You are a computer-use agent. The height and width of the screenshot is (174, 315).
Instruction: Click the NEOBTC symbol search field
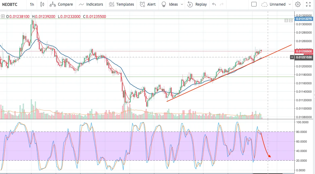[x=10, y=4]
